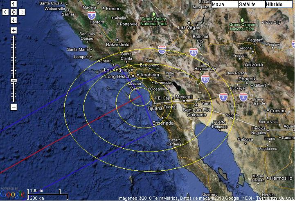Open the Términos de uso link
Image resolution: width=295 pixels, height=201 pixels.
point(276,198)
